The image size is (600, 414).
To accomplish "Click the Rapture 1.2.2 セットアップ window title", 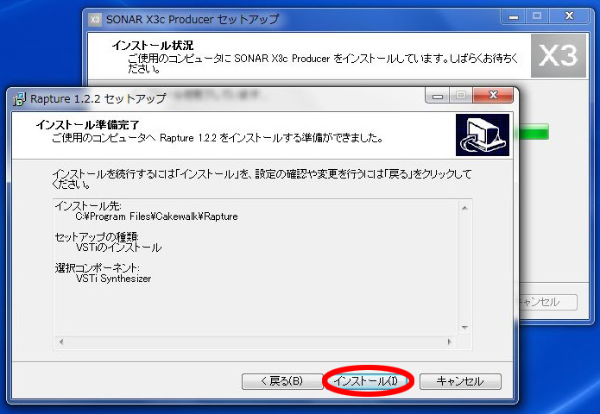I will pos(98,98).
